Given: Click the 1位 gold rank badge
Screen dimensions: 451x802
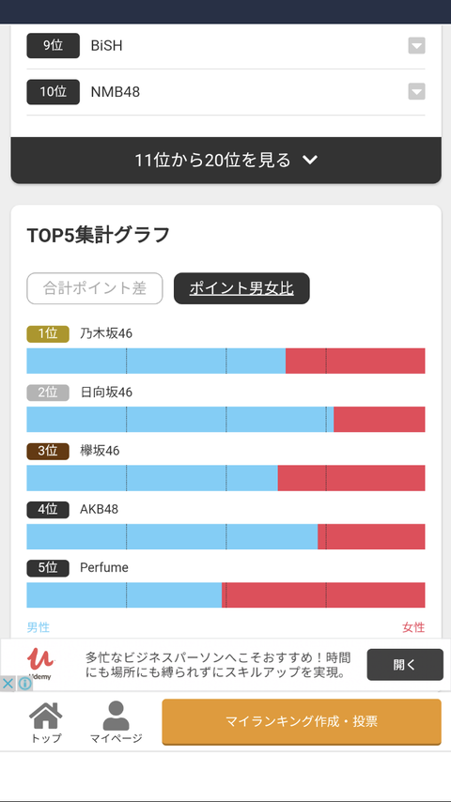Looking at the screenshot, I should coord(48,333).
